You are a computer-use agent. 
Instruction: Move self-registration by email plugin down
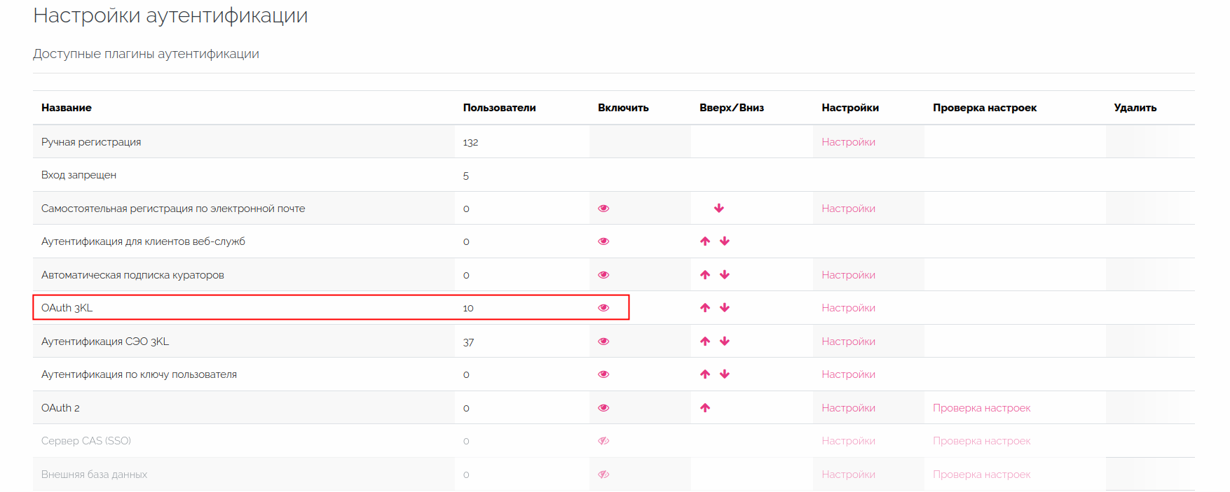719,209
